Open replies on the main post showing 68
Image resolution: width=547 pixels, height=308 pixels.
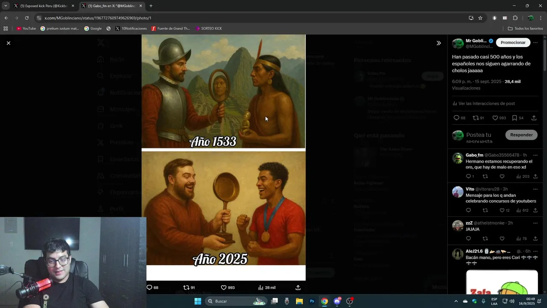[459, 118]
